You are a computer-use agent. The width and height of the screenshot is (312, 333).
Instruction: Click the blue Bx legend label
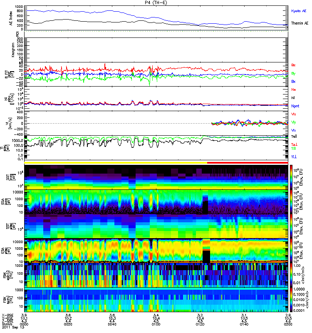coord(293,81)
